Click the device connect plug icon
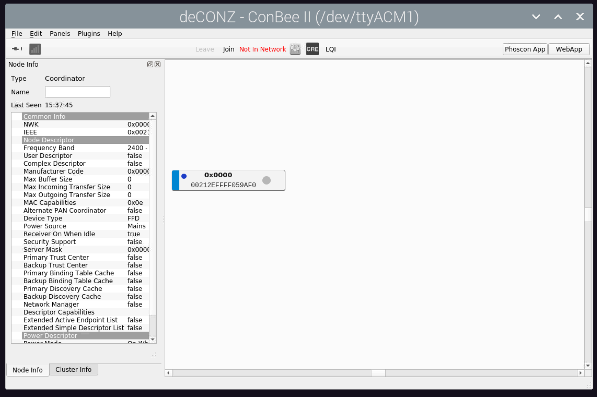Image resolution: width=597 pixels, height=397 pixels. tap(16, 49)
